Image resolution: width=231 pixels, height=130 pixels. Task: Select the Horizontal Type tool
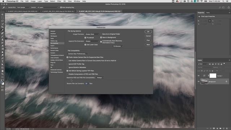(x=3, y=61)
